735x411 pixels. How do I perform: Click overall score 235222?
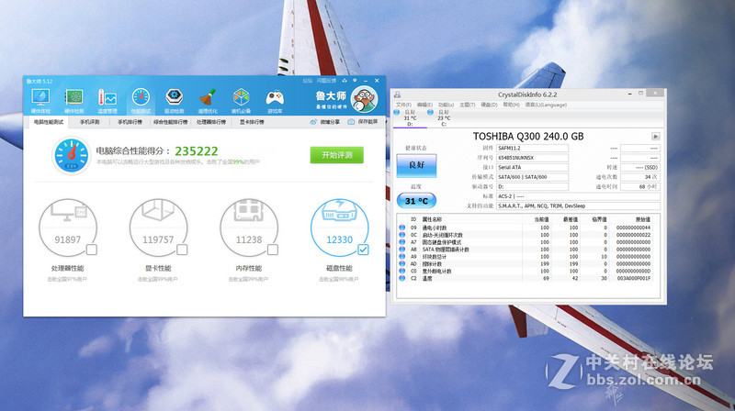pos(197,151)
